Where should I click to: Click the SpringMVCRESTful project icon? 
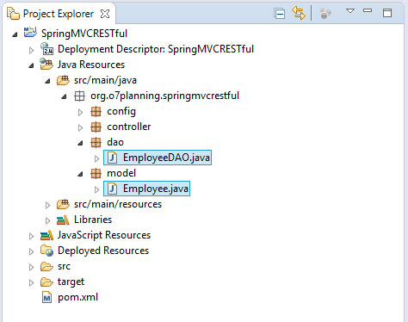(x=30, y=33)
